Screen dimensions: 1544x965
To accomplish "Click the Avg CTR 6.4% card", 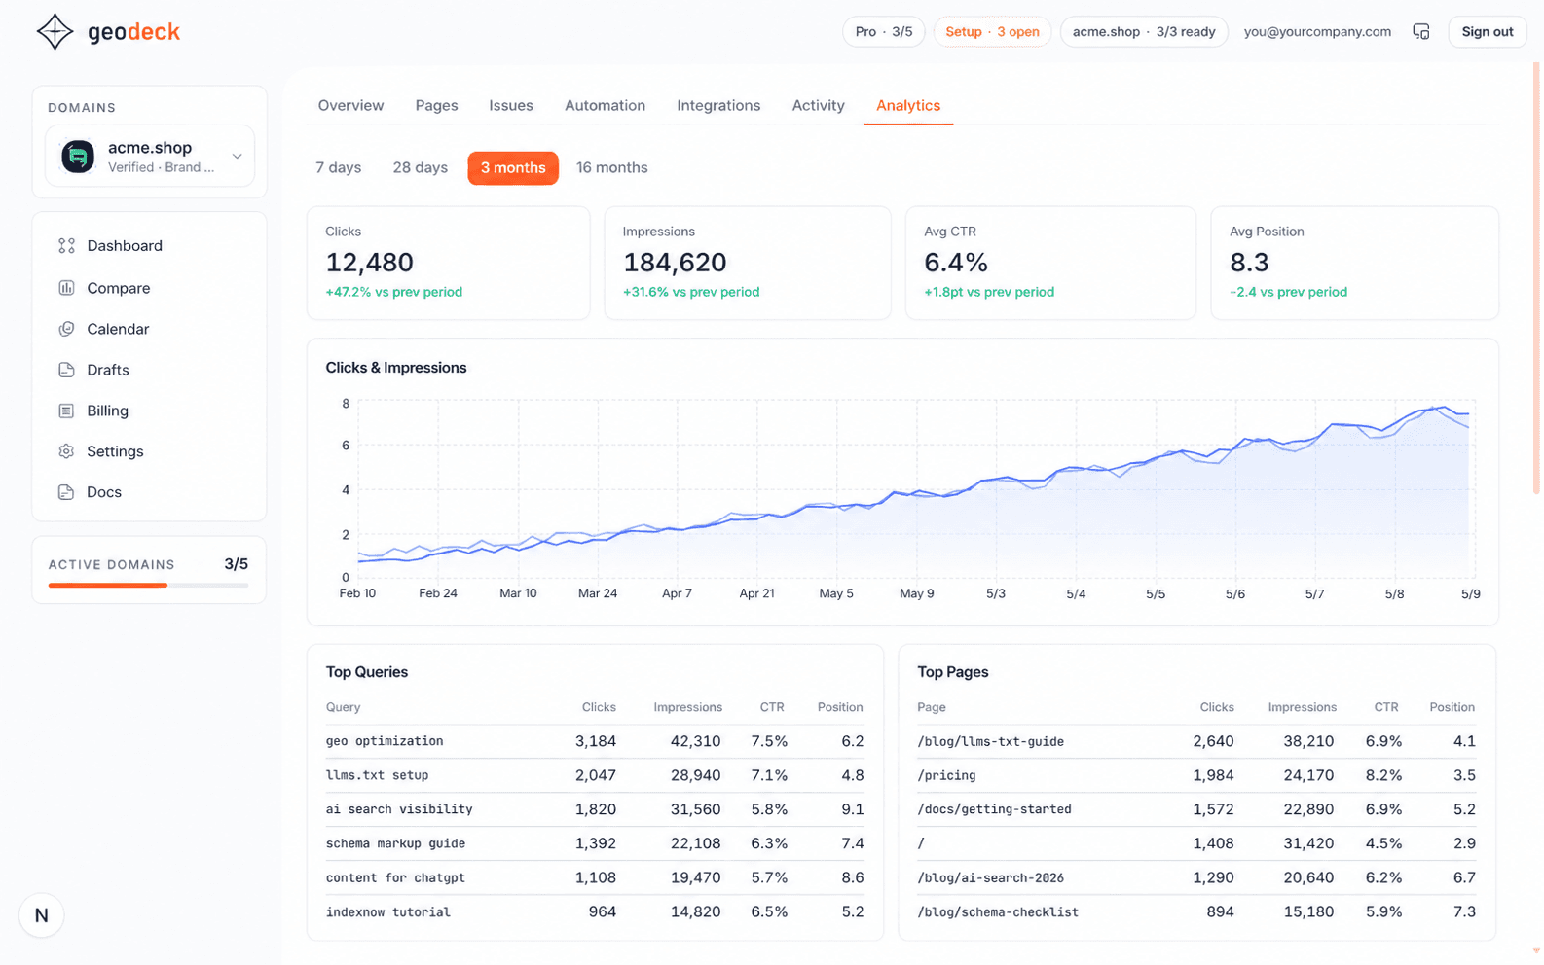I will (x=1050, y=263).
